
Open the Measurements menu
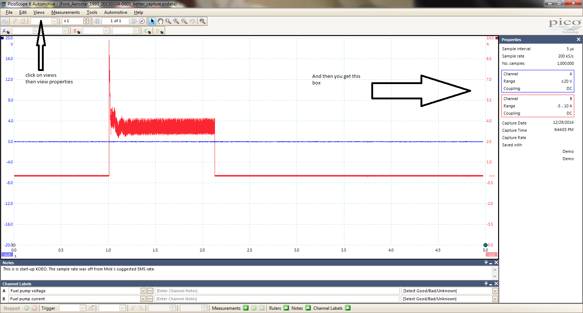(x=66, y=12)
